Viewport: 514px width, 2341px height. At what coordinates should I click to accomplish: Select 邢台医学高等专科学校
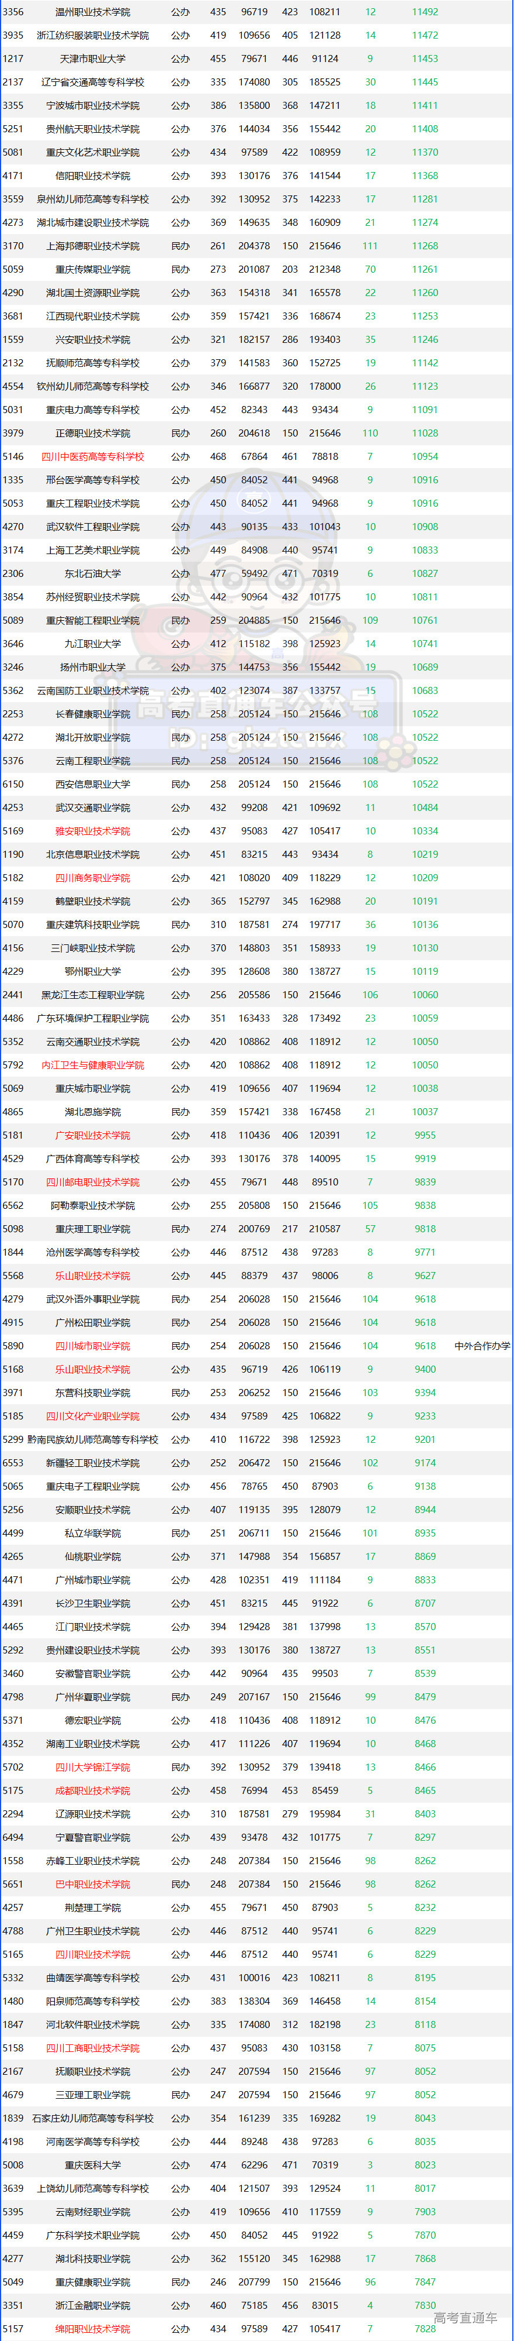coord(92,480)
